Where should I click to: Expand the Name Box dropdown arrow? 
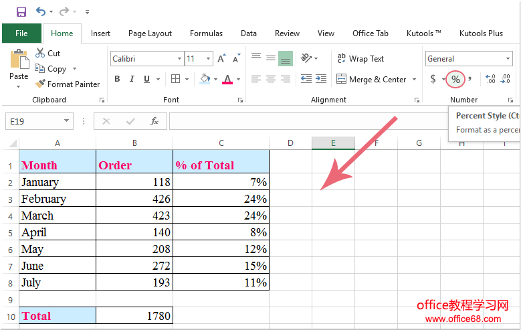[66, 121]
